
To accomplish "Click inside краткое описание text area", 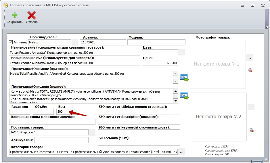I will click(91, 77).
